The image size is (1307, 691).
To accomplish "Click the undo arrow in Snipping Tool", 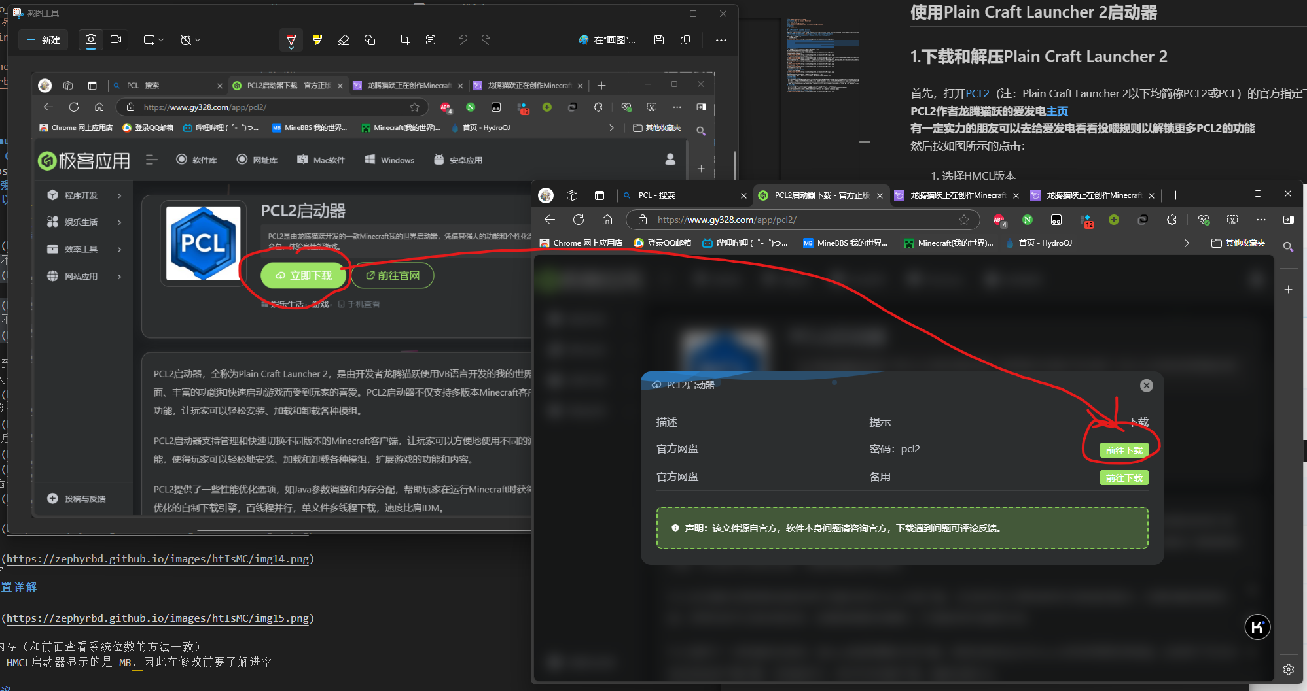I will tap(463, 41).
